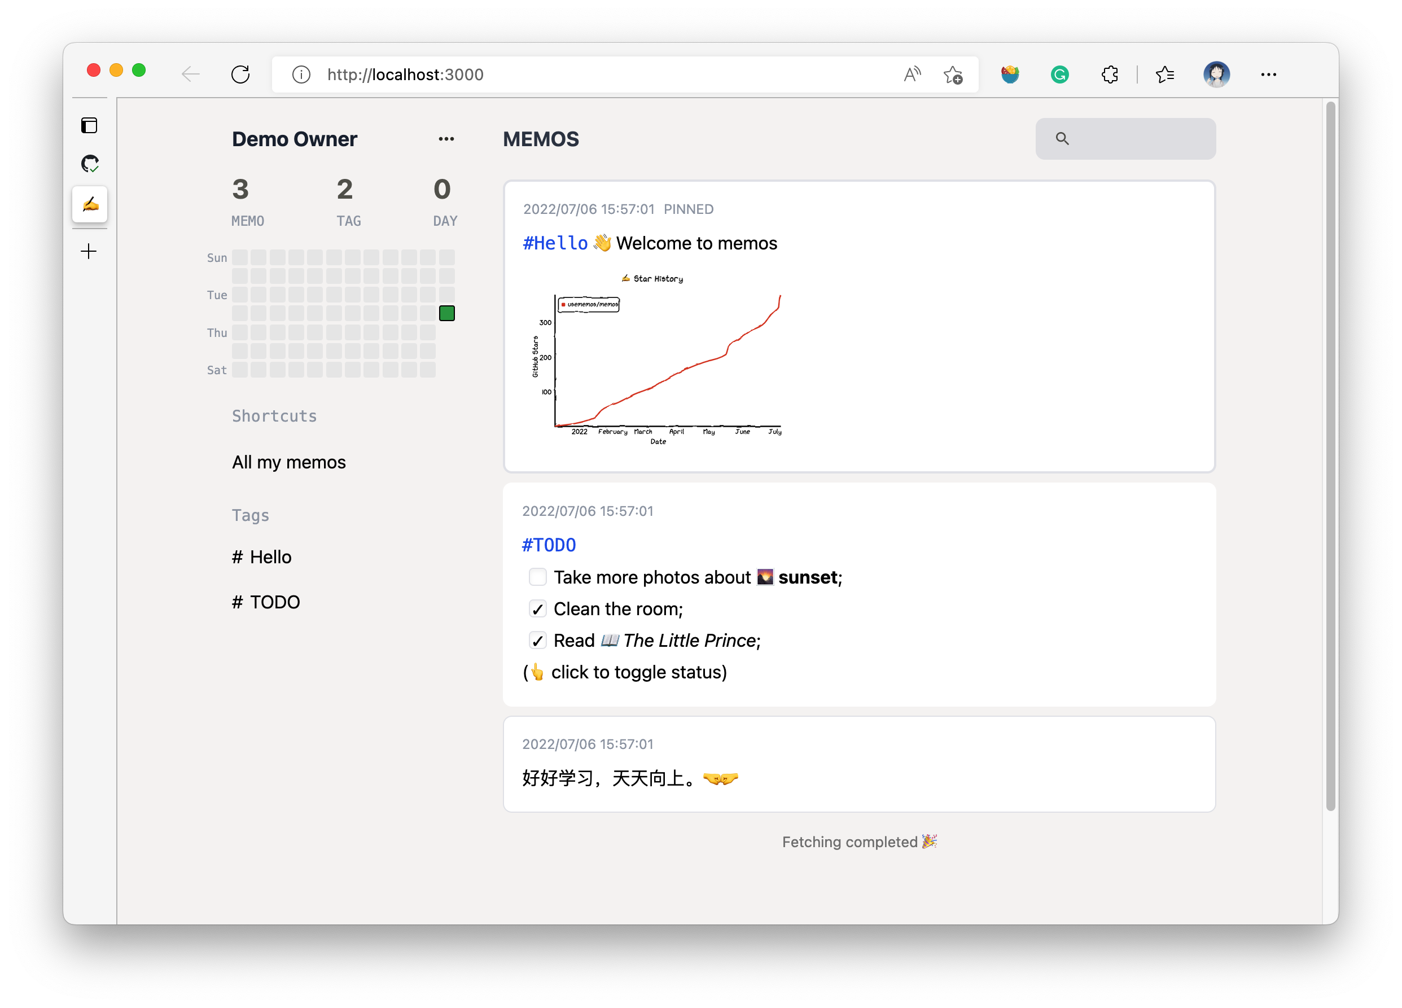Viewport: 1402px width, 1008px height.
Task: Click the Read Aloud icon
Action: tap(912, 74)
